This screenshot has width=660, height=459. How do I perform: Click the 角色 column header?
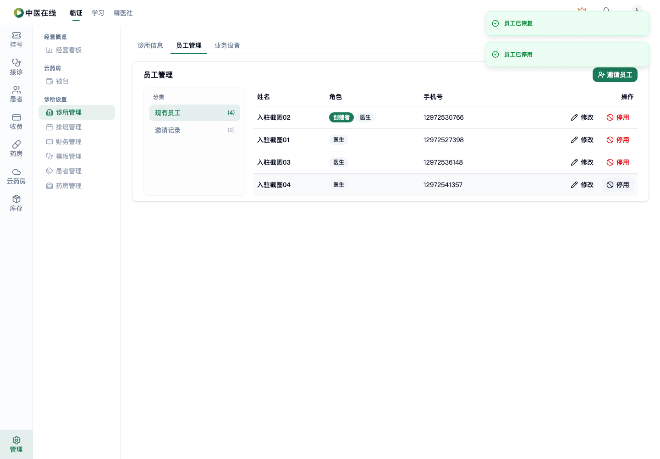tap(335, 97)
